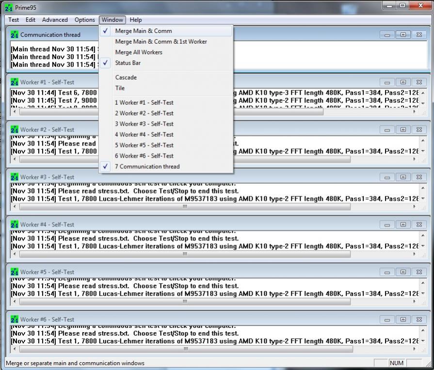Maximize the Worker #3 child window
The height and width of the screenshot is (370, 434).
coord(403,177)
